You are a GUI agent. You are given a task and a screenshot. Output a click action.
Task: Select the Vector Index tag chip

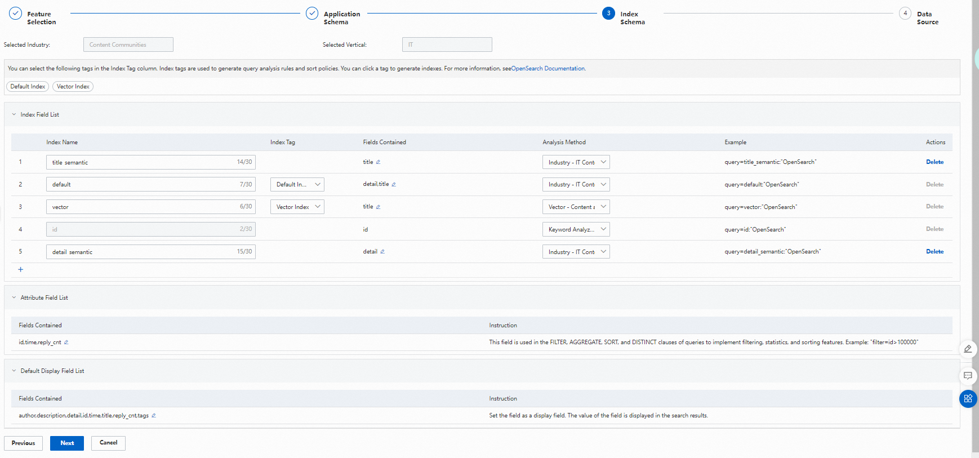[x=73, y=87]
